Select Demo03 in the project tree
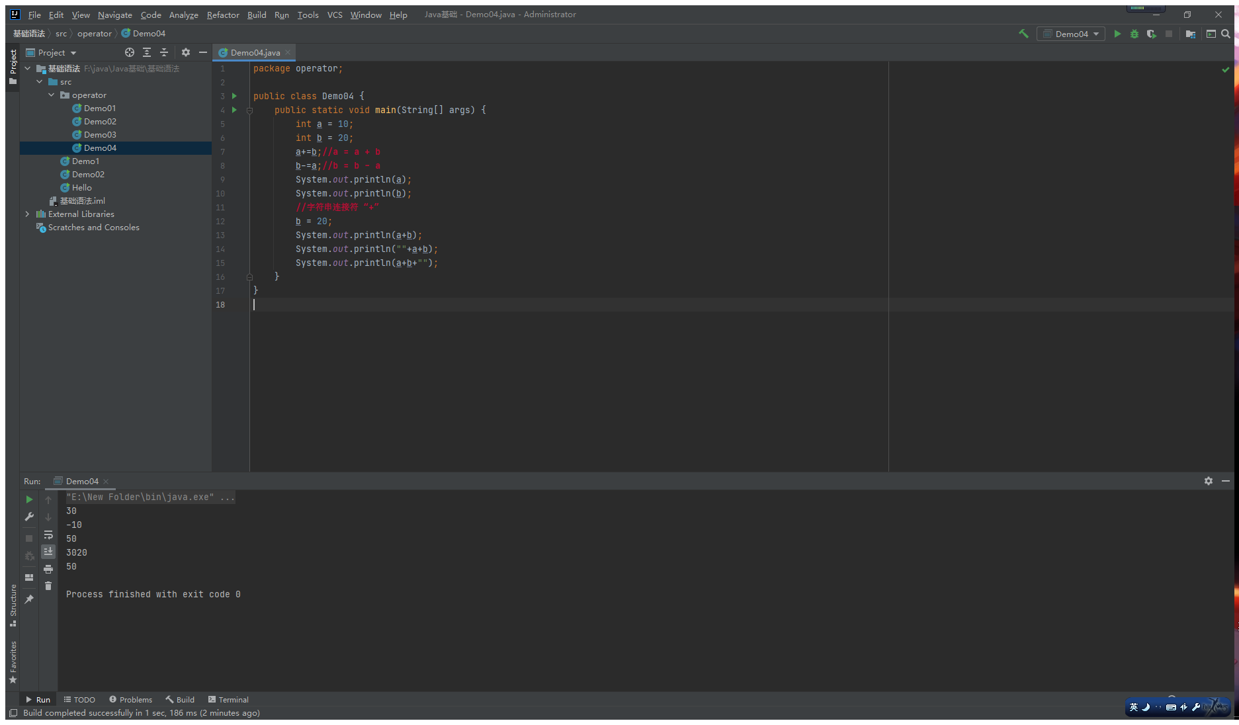This screenshot has width=1239, height=725. tap(100, 135)
